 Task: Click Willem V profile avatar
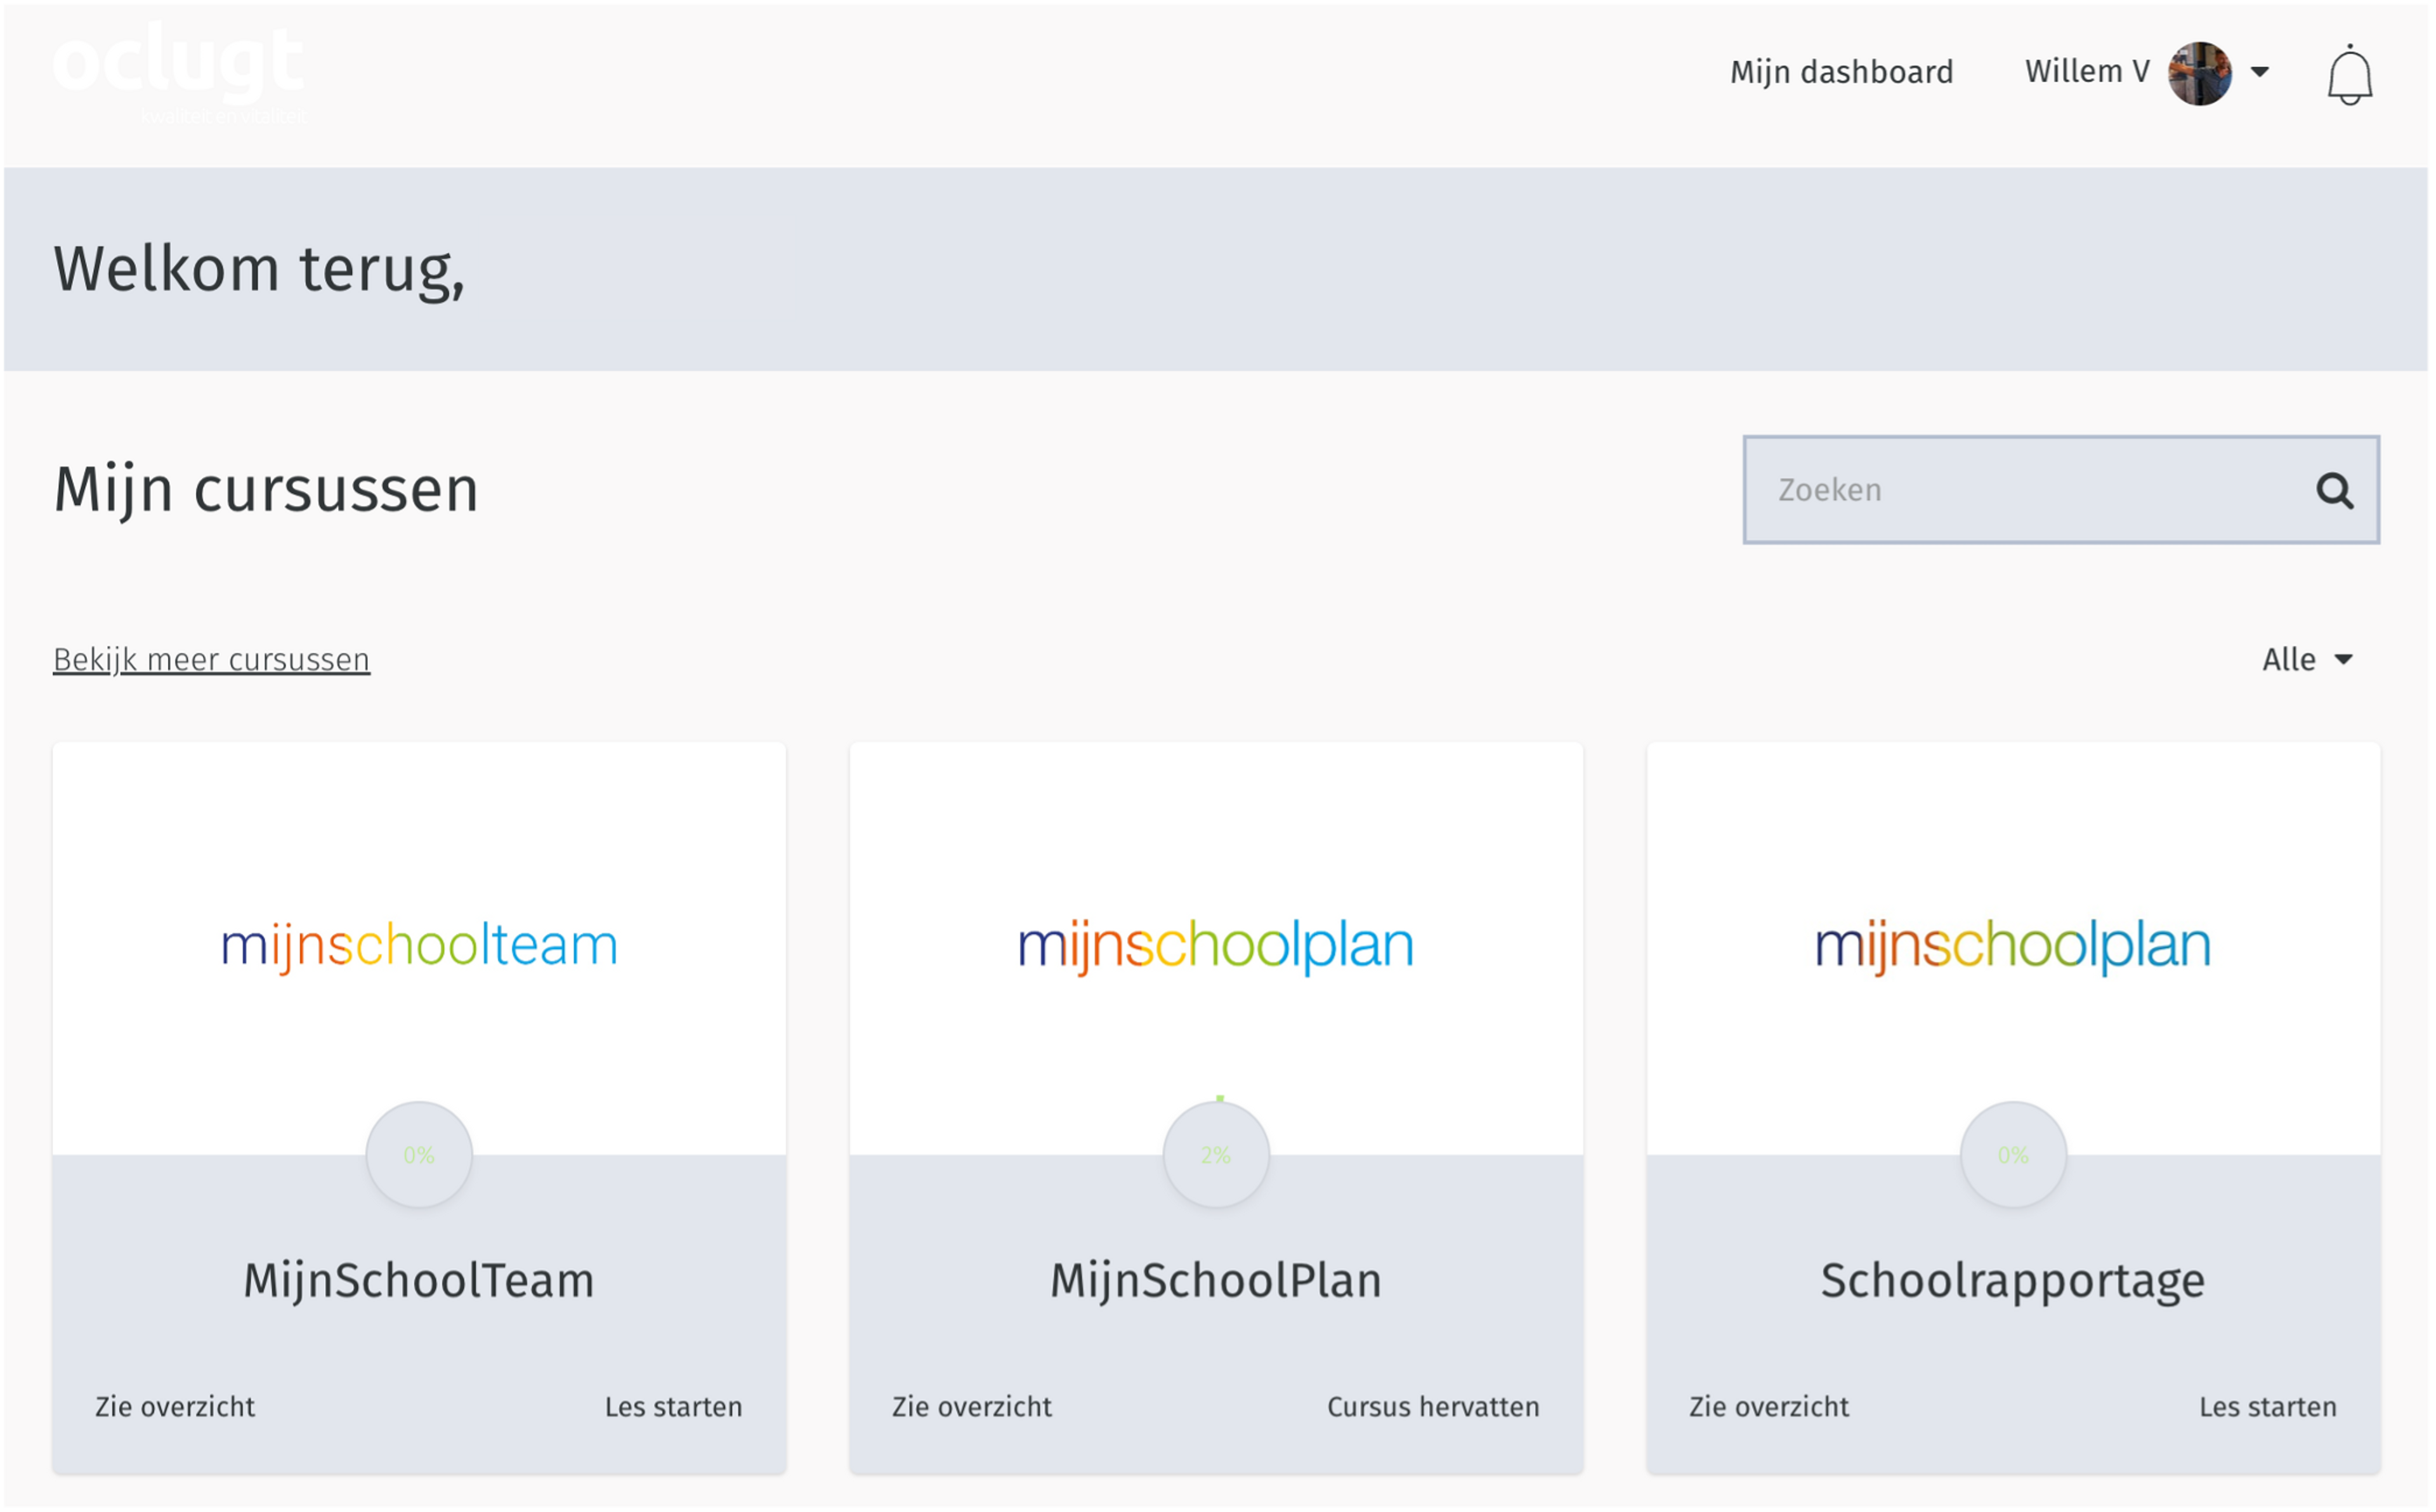point(2199,73)
